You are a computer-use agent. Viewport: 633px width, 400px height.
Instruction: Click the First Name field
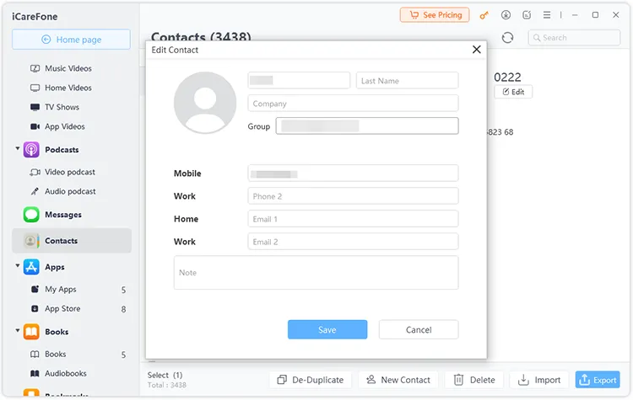tap(299, 81)
